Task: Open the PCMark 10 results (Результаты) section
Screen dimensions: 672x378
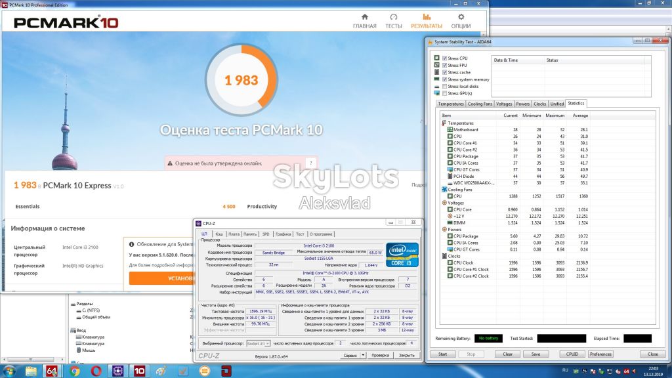Action: [427, 21]
